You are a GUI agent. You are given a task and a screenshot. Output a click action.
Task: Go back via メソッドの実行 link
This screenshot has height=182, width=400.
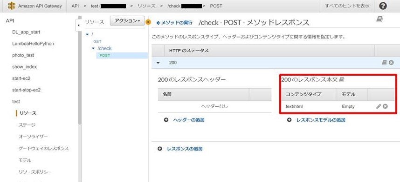point(174,23)
